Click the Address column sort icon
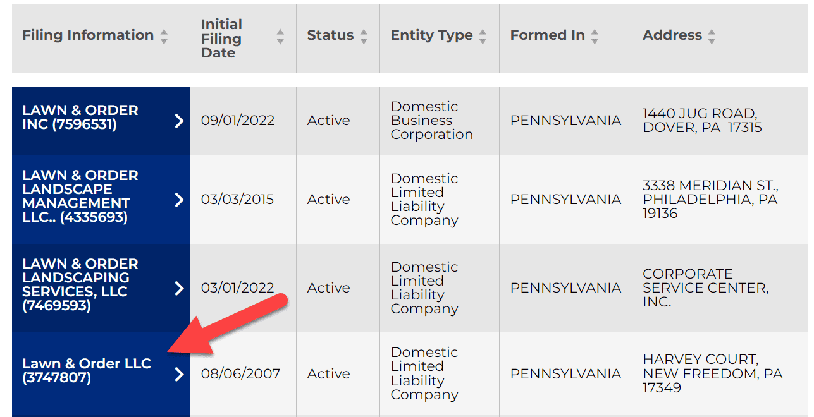Image resolution: width=814 pixels, height=417 pixels. pyautogui.click(x=713, y=36)
